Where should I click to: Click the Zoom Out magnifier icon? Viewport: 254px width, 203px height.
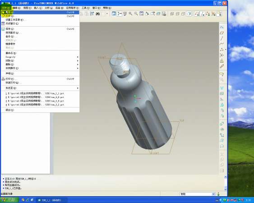pos(136,14)
